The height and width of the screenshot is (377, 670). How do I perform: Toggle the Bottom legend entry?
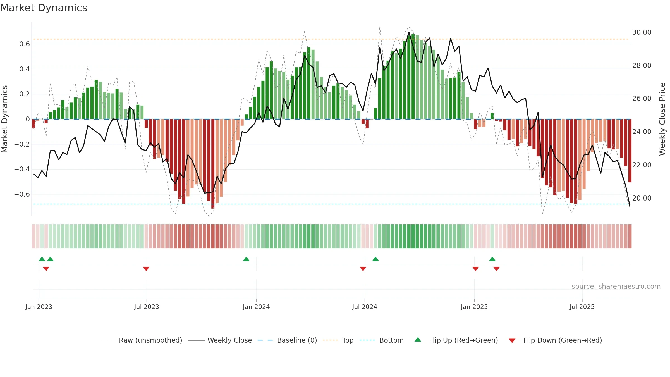[382, 340]
